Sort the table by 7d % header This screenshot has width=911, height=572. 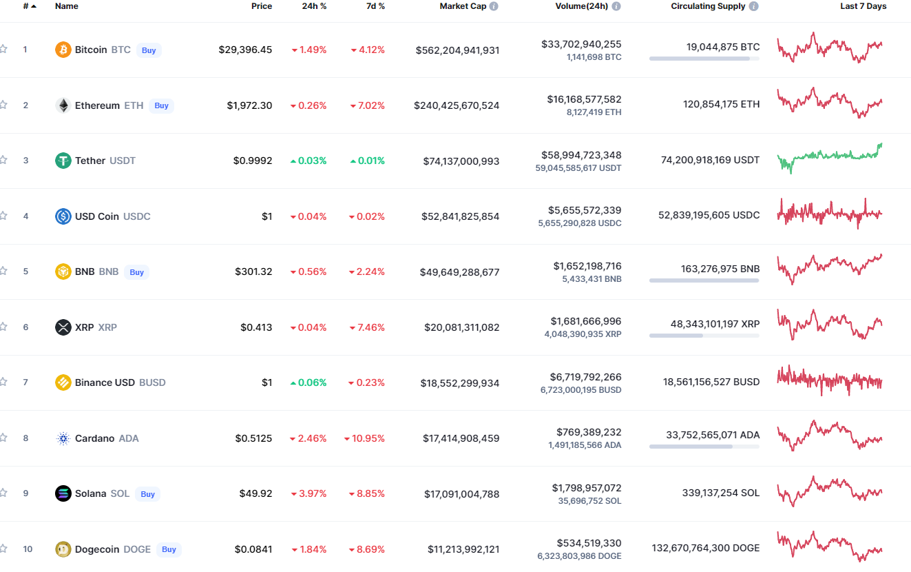[x=375, y=6]
